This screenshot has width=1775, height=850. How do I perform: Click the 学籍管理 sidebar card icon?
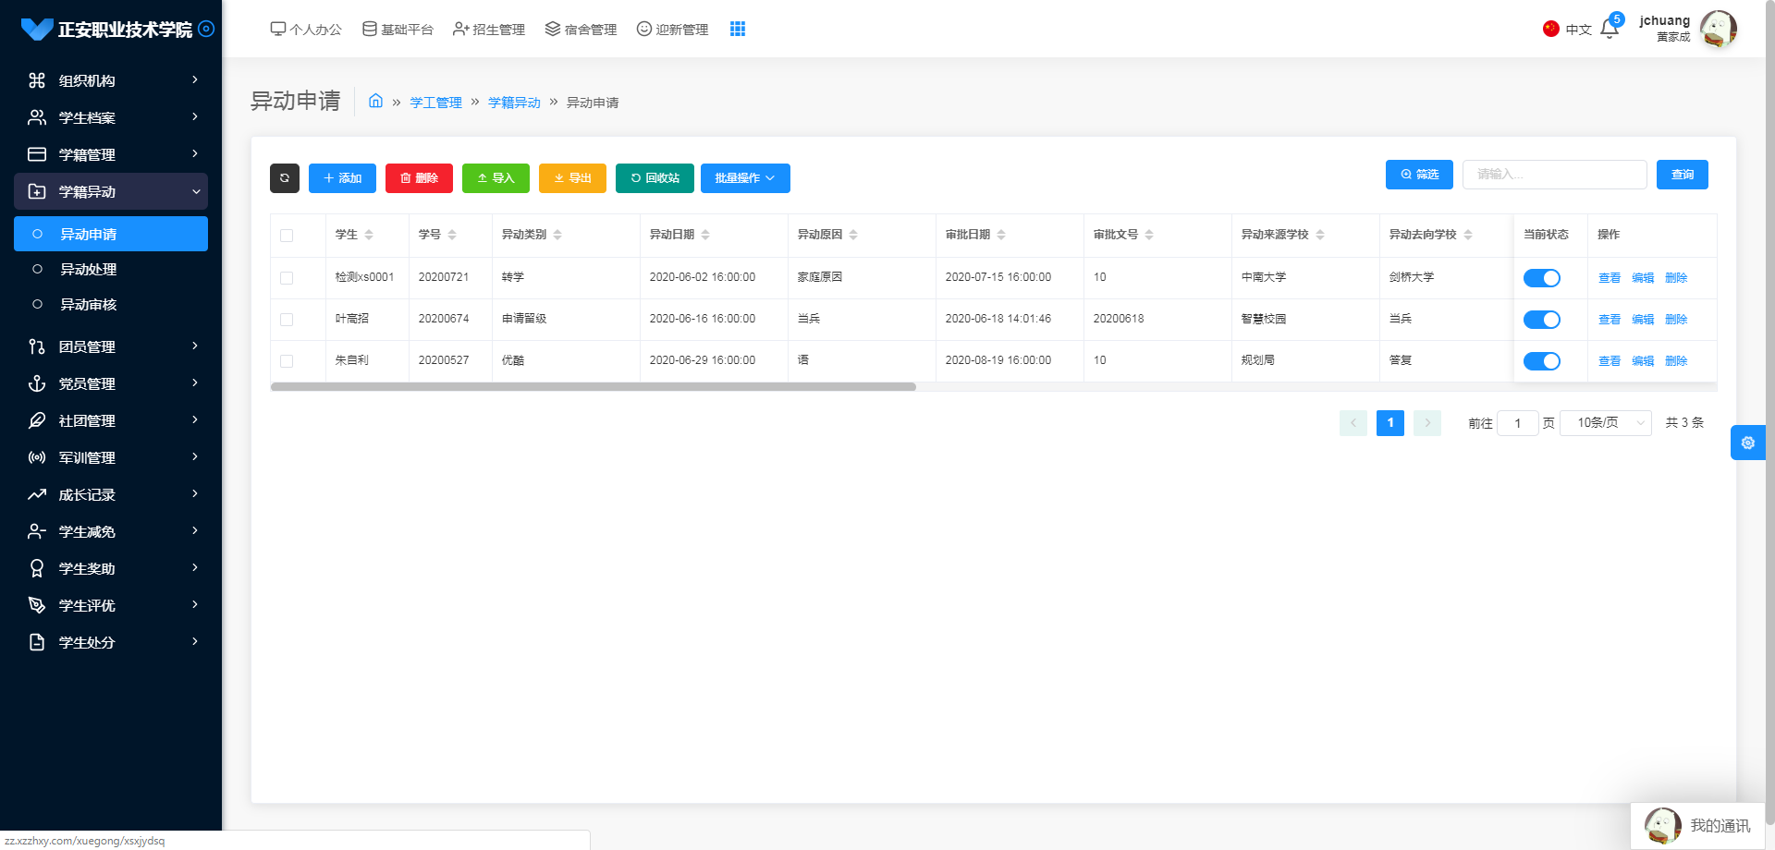pos(37,154)
